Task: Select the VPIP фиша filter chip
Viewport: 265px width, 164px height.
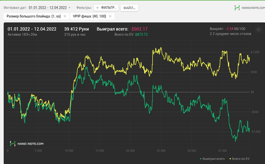Action: (90, 16)
